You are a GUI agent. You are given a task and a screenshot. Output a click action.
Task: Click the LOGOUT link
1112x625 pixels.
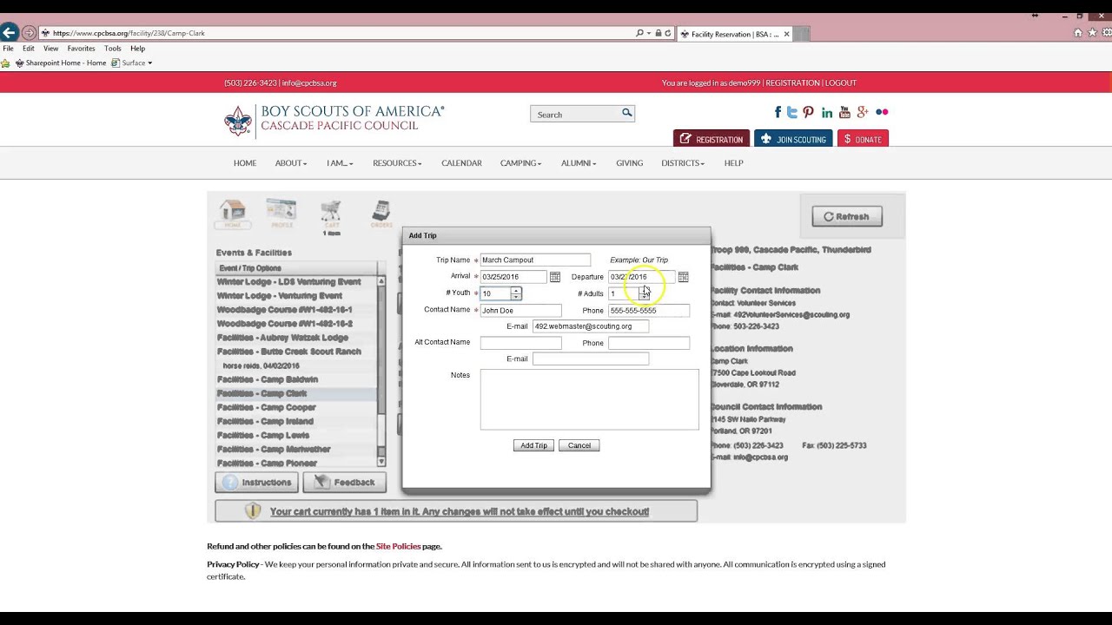point(841,83)
